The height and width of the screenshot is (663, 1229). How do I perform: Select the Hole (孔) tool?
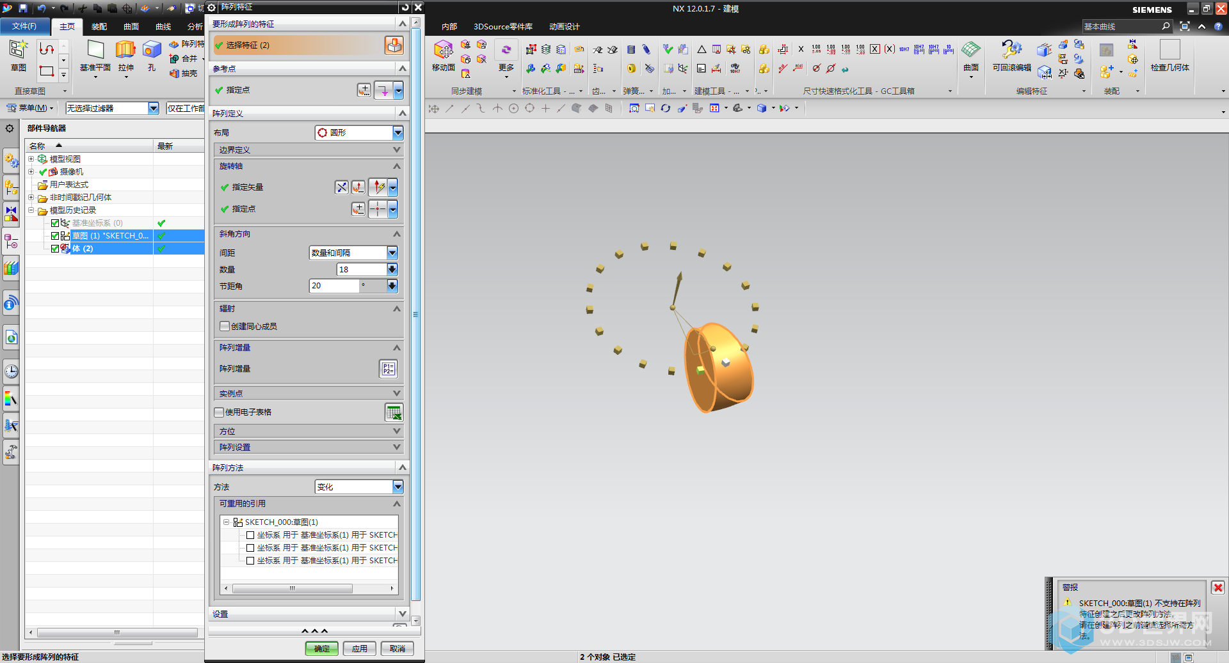pyautogui.click(x=152, y=50)
